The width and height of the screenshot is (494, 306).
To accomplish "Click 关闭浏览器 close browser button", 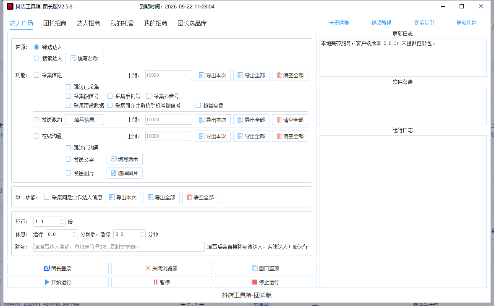I will coord(162,269).
